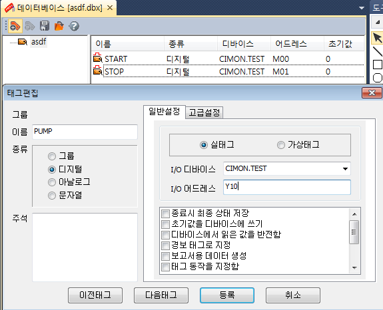383x310 pixels.
Task: Switch to the 일반설정 tab
Action: click(165, 112)
